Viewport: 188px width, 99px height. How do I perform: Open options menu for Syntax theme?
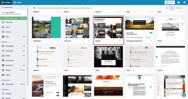182,70
